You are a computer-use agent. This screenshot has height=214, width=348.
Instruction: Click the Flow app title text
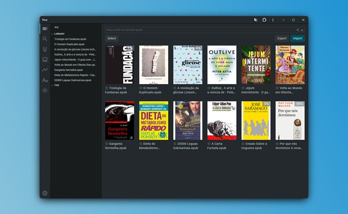[x=45, y=20]
